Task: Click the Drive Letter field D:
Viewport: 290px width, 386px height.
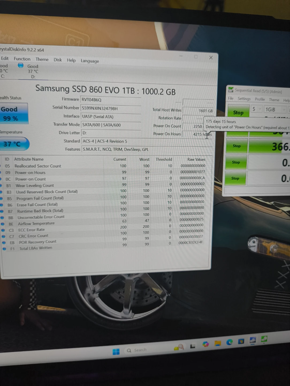Action: coord(111,133)
